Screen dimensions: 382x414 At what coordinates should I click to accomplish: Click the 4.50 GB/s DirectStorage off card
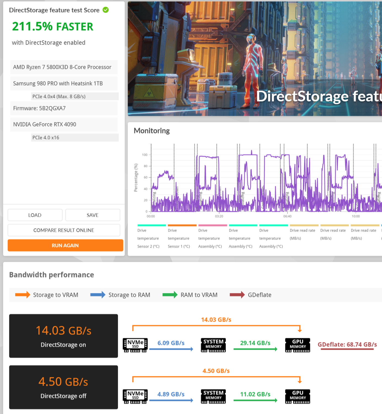pyautogui.click(x=63, y=387)
